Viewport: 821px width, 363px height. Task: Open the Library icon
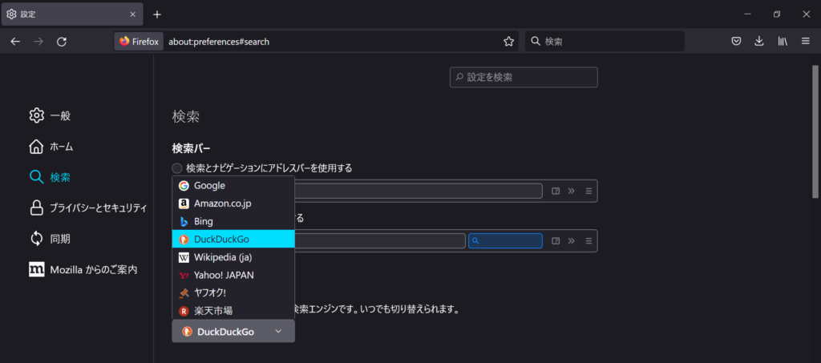point(783,42)
